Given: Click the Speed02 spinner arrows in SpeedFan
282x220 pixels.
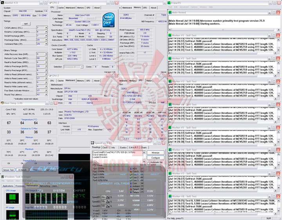Looking at the screenshot, I should [108, 202].
